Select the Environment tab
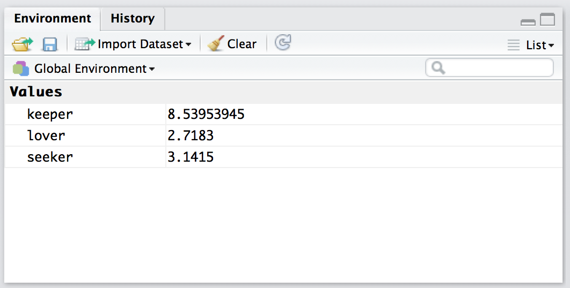The width and height of the screenshot is (570, 288). click(x=53, y=19)
